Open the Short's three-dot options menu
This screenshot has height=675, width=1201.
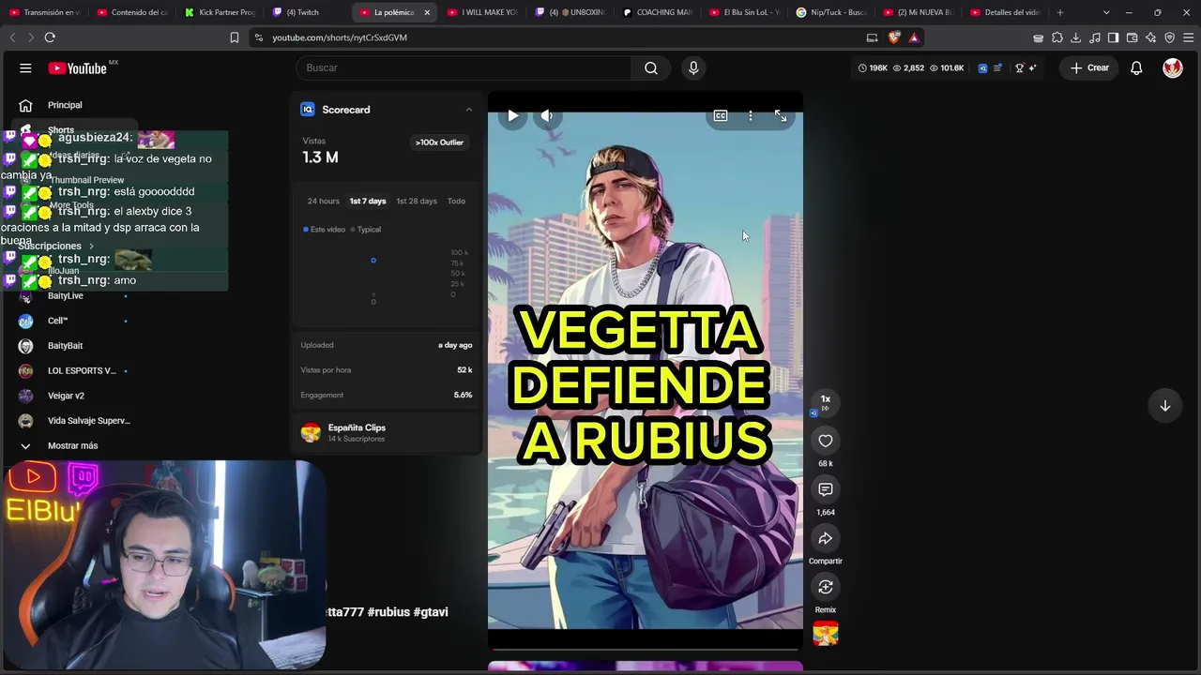pos(751,115)
